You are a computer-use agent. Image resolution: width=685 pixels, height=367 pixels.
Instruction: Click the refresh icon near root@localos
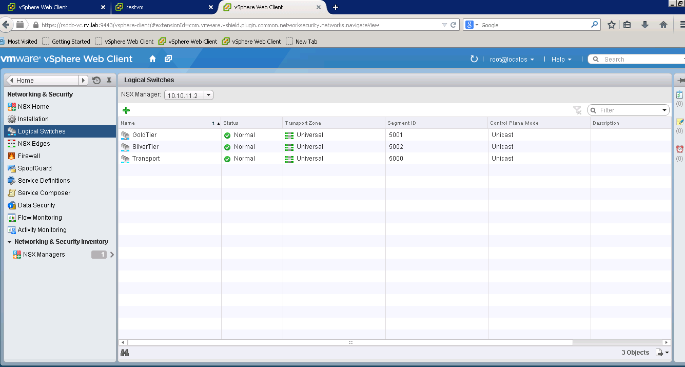474,59
